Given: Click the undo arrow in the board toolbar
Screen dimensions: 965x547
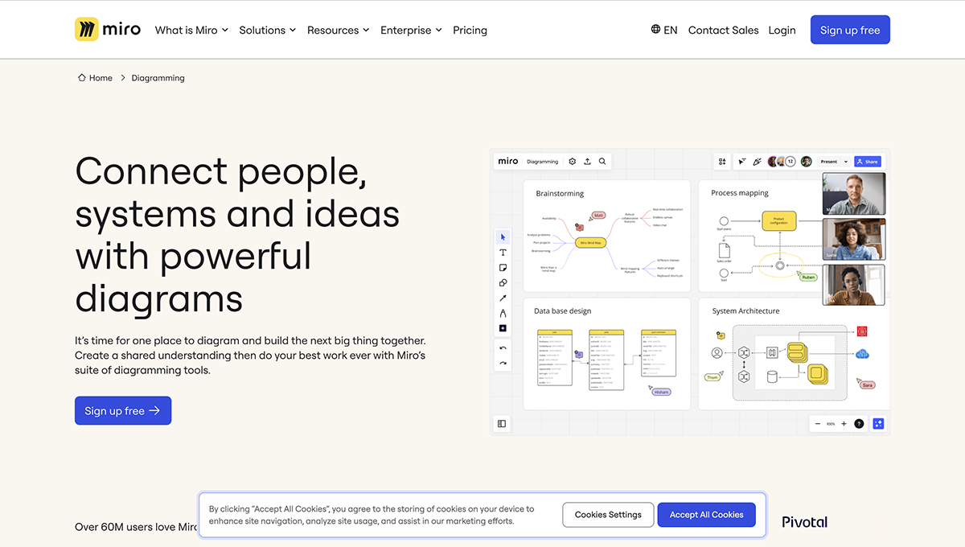Looking at the screenshot, I should click(503, 348).
